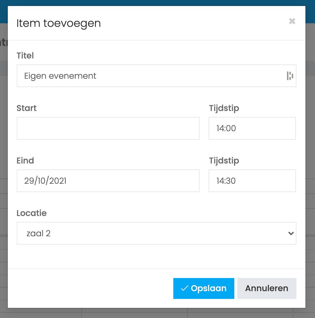Close the Item toevoegen dialog with X
The width and height of the screenshot is (315, 318).
click(292, 21)
